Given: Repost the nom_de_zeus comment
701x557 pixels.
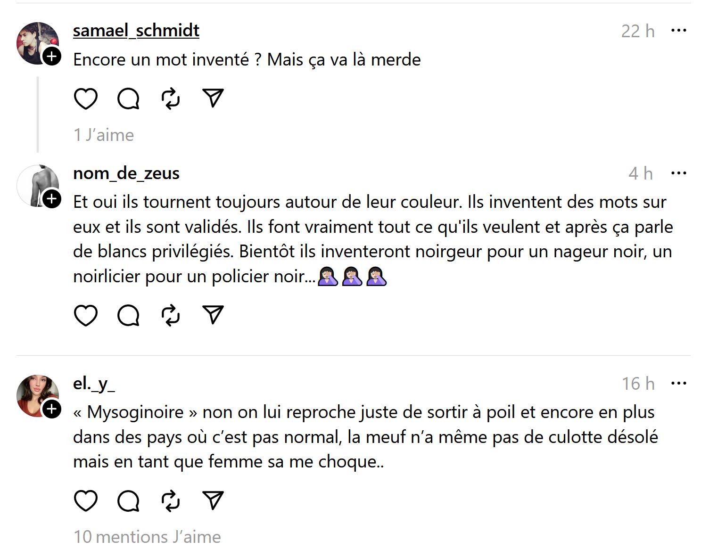Looking at the screenshot, I should point(171,315).
